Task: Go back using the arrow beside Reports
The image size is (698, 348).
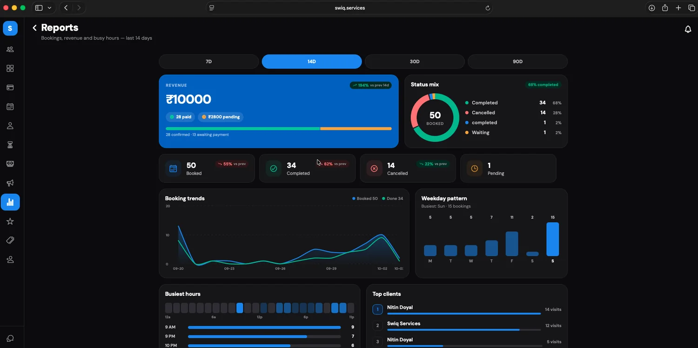Action: pyautogui.click(x=34, y=28)
